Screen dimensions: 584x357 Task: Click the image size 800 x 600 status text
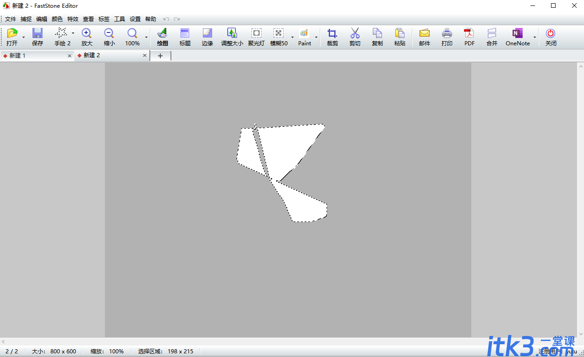[x=54, y=352]
